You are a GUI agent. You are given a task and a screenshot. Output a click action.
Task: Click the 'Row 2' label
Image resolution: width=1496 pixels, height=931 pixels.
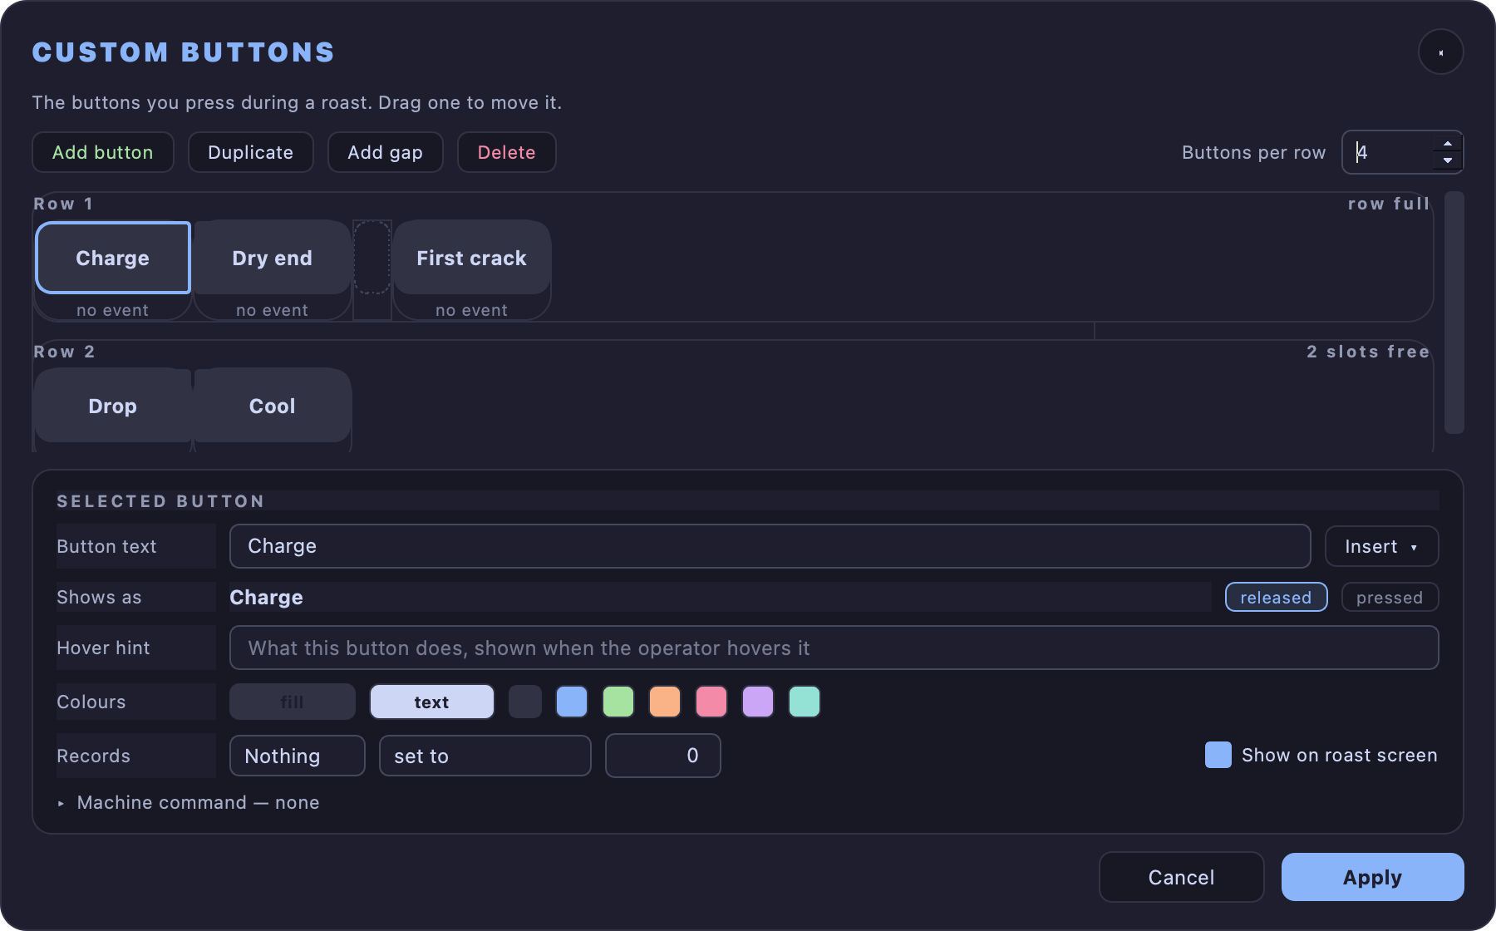(x=64, y=352)
